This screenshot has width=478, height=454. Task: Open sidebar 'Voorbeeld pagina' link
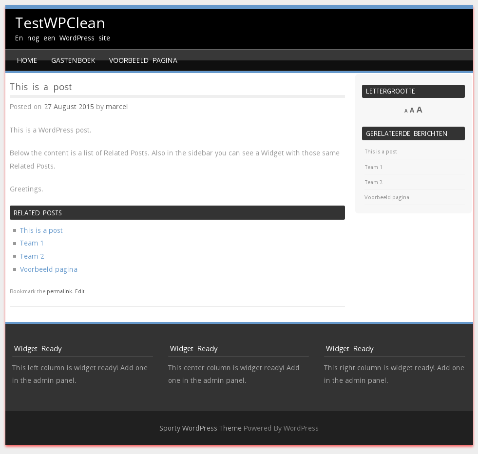(x=387, y=197)
